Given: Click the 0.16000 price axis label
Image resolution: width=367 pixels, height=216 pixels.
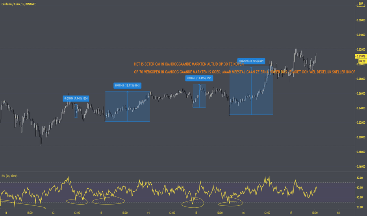Looking at the screenshot, I should coord(361,167).
